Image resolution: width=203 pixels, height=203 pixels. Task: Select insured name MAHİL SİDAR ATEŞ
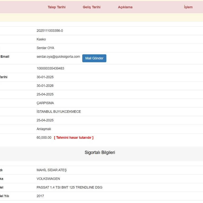[52, 170]
